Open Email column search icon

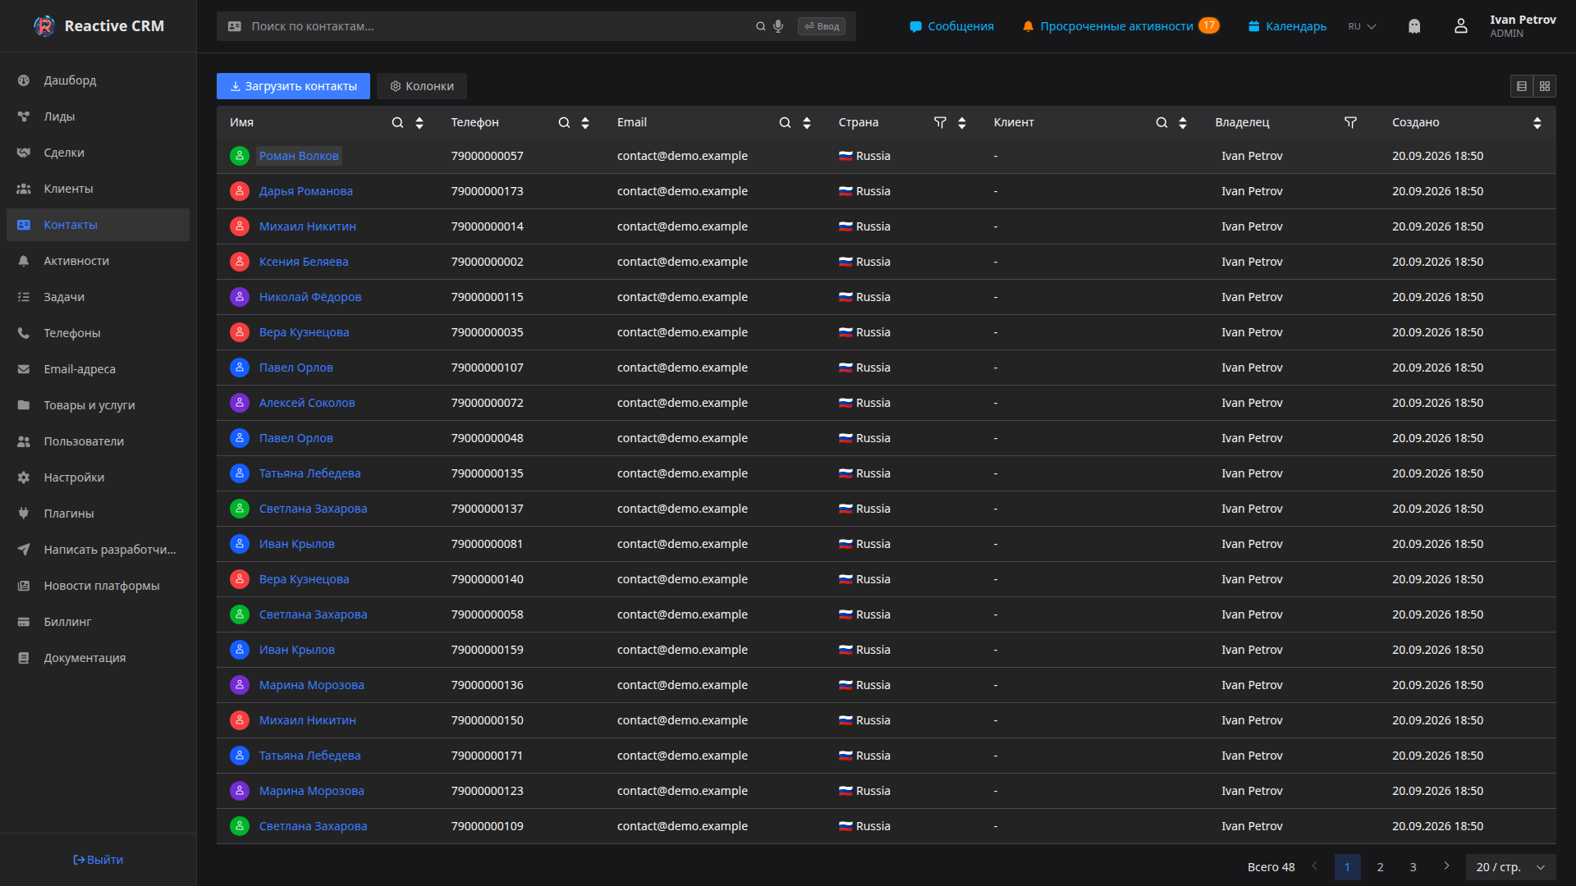tap(785, 122)
